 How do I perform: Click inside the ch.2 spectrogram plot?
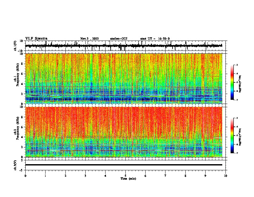tap(124, 132)
